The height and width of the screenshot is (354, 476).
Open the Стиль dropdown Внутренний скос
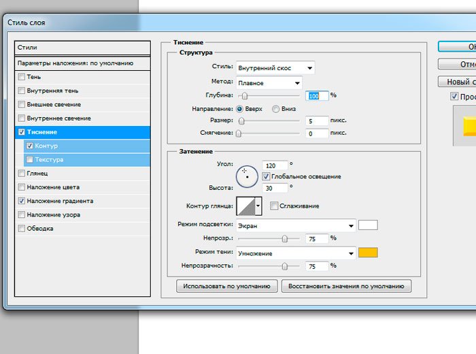click(x=275, y=67)
